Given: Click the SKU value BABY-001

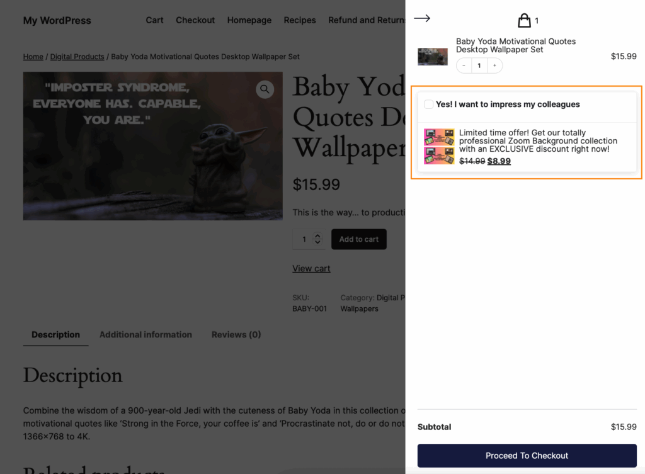Looking at the screenshot, I should pyautogui.click(x=310, y=308).
